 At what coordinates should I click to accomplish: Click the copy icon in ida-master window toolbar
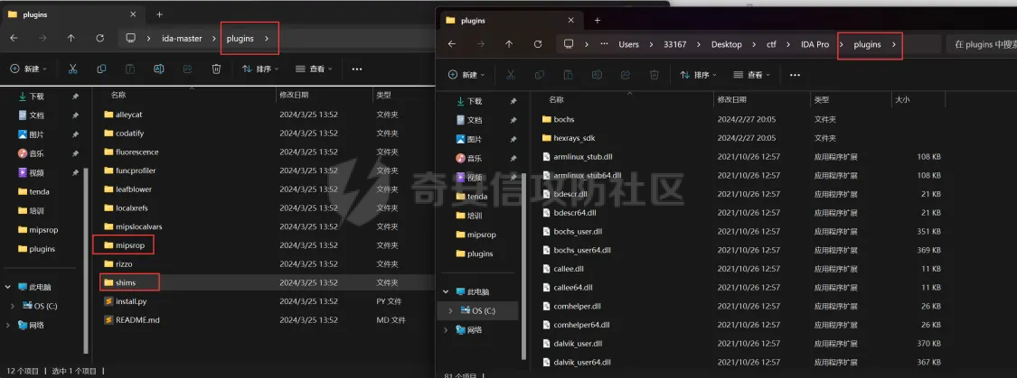coord(100,69)
